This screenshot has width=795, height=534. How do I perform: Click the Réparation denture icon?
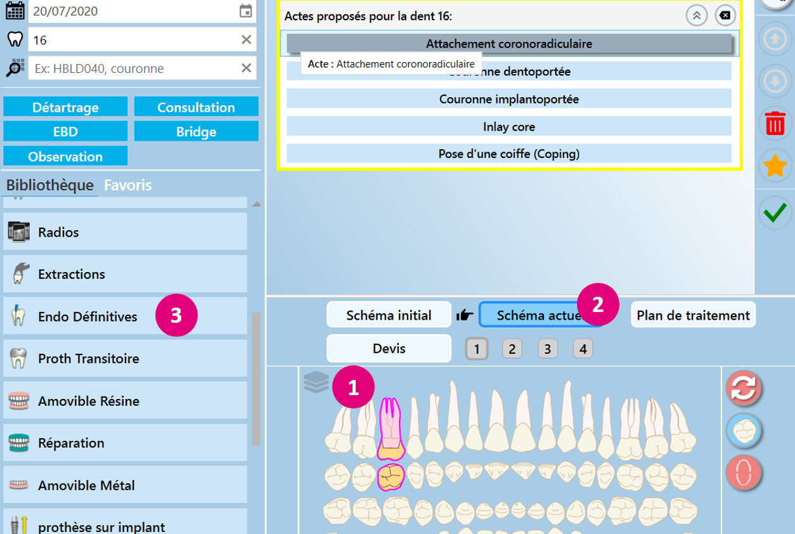coord(19,443)
